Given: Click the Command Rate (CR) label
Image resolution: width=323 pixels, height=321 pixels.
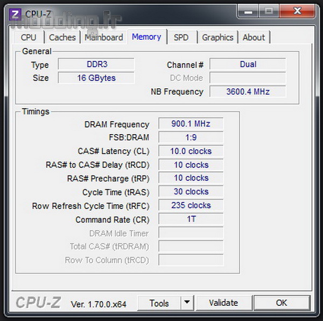Looking at the screenshot, I should 113,220.
